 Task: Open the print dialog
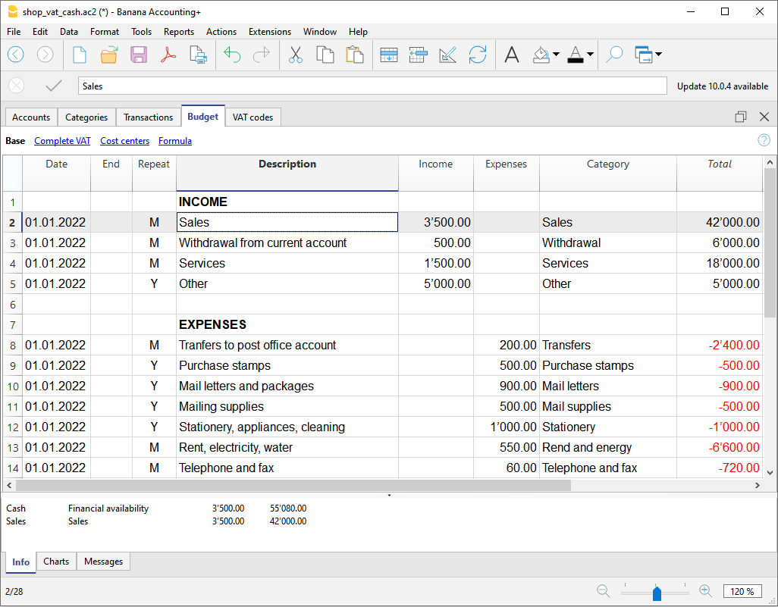(197, 55)
